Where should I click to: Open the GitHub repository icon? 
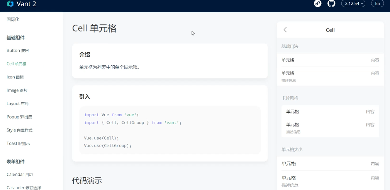[331, 3]
